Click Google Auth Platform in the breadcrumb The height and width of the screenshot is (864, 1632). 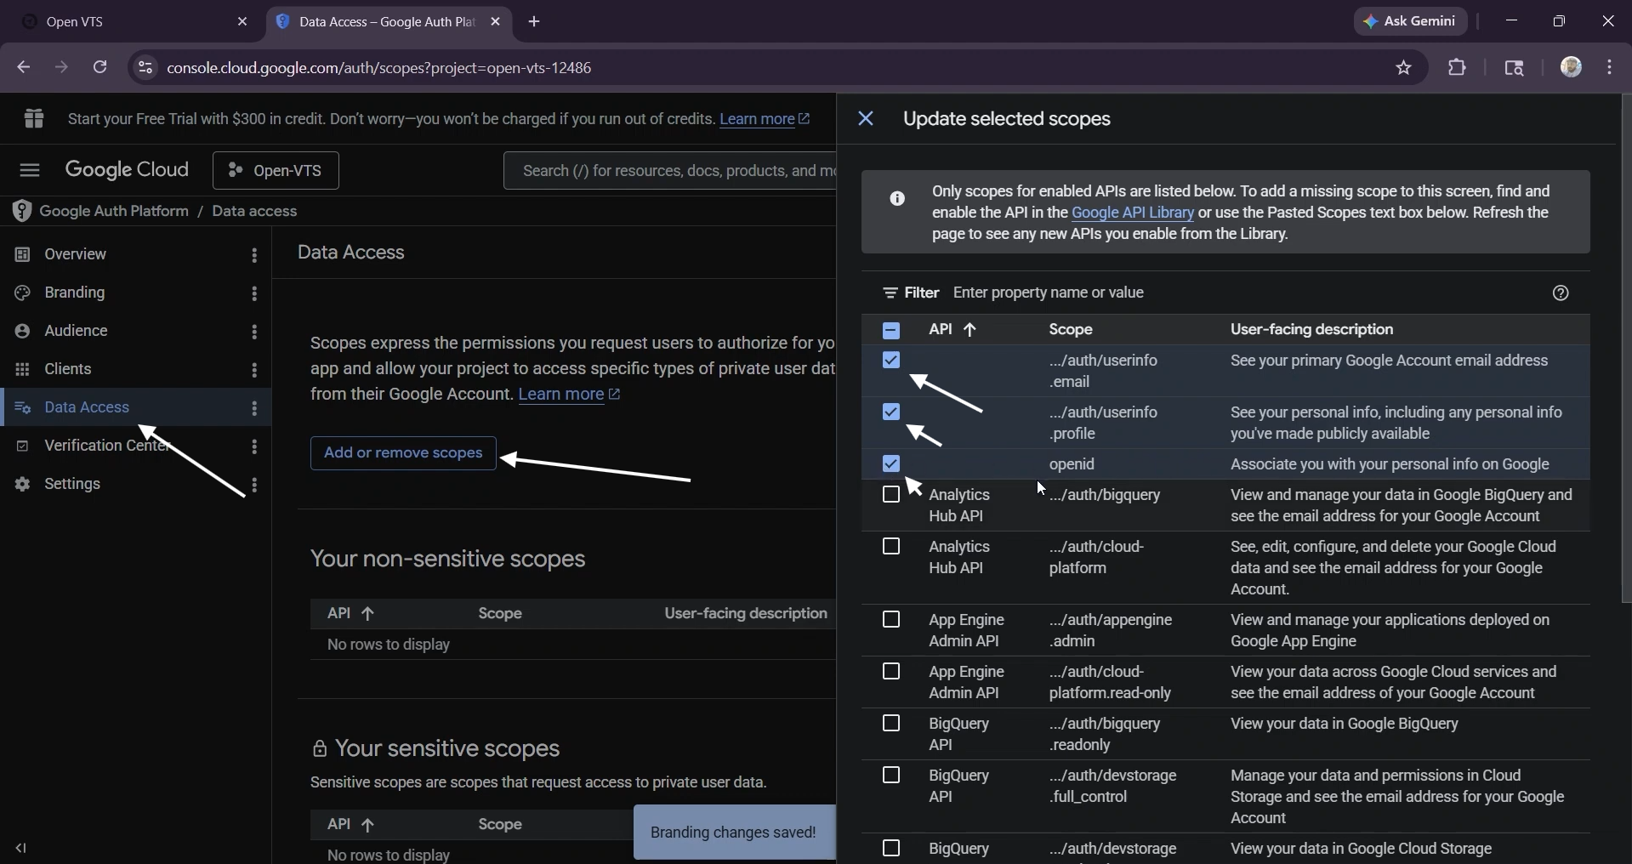coord(114,211)
